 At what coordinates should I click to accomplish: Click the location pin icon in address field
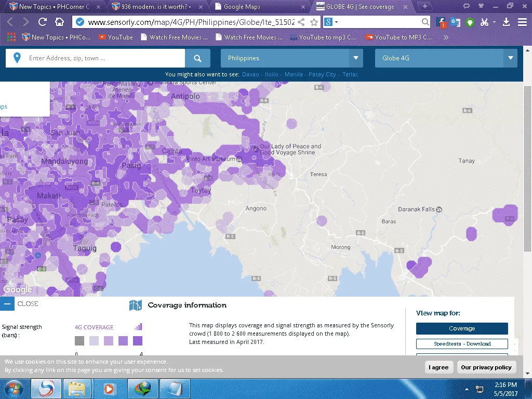(17, 58)
